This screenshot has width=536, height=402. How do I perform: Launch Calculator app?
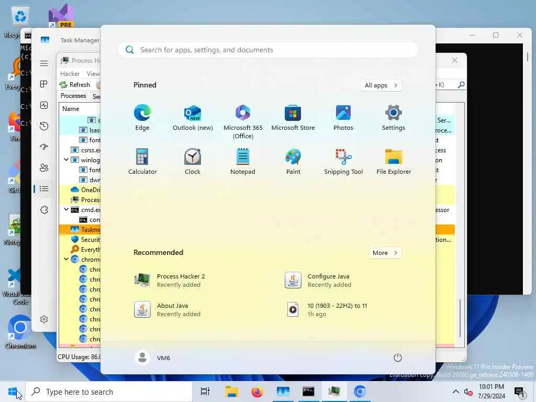[x=142, y=162]
